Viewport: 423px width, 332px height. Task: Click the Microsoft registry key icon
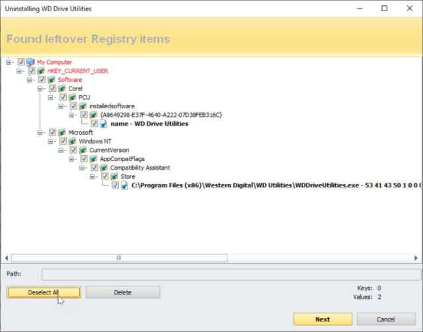[62, 132]
